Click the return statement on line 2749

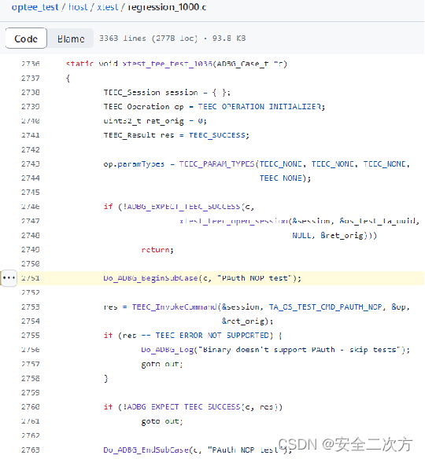pos(157,250)
